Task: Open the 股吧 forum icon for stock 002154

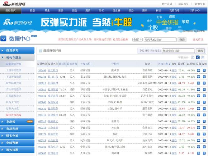Action: point(204,77)
